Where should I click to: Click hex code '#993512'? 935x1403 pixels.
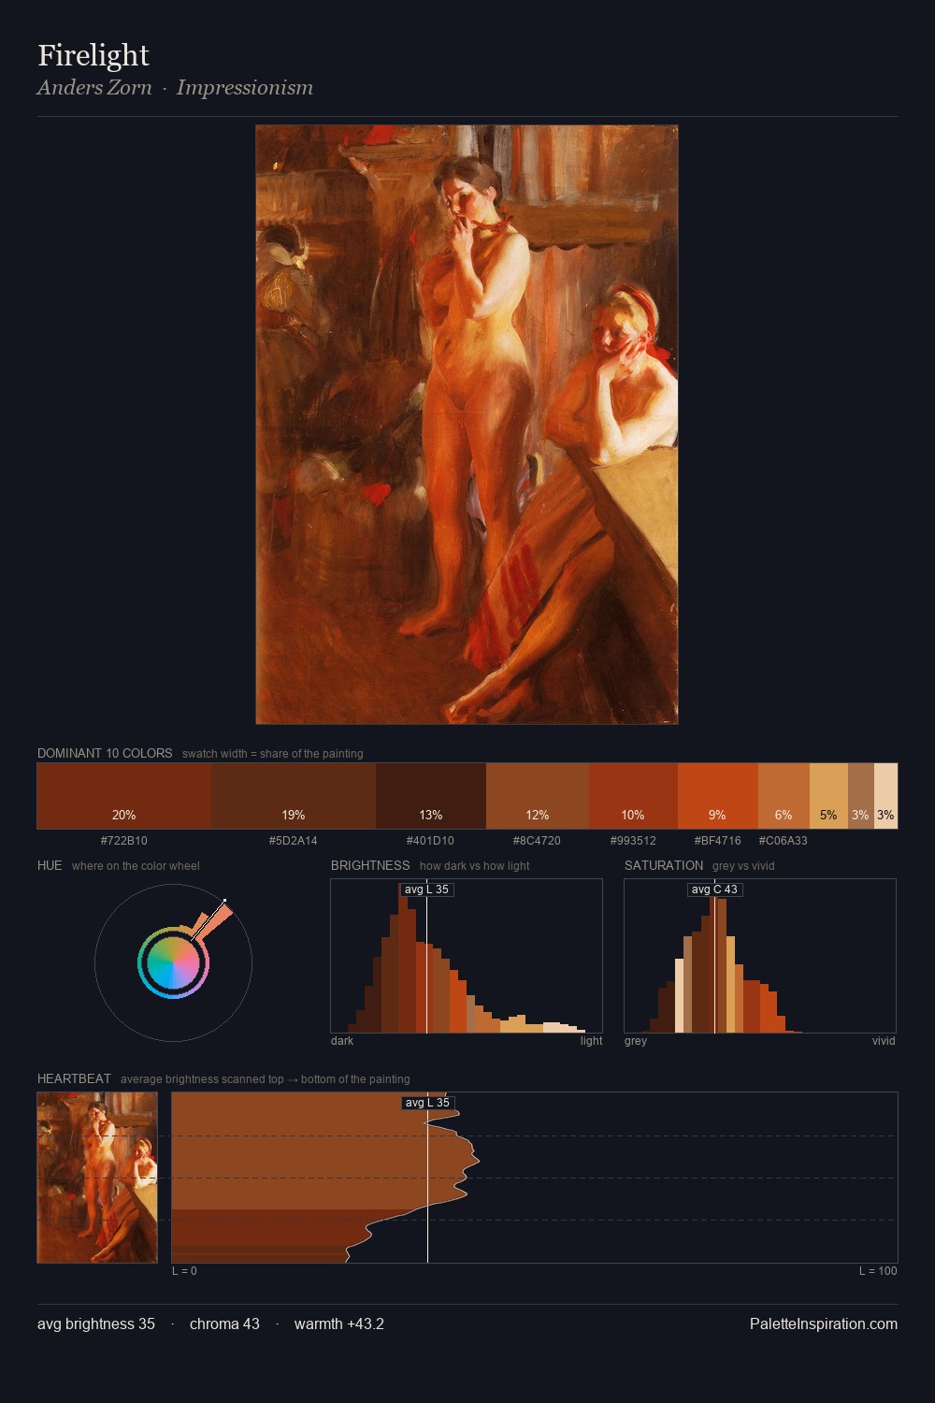[x=633, y=841]
